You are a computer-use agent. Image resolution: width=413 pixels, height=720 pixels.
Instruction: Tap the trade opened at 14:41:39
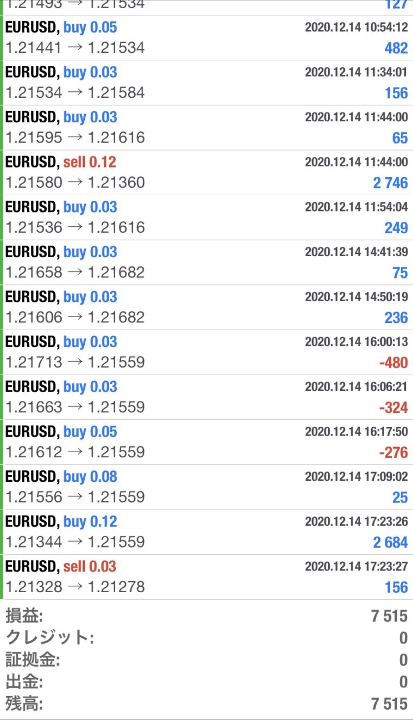(206, 262)
